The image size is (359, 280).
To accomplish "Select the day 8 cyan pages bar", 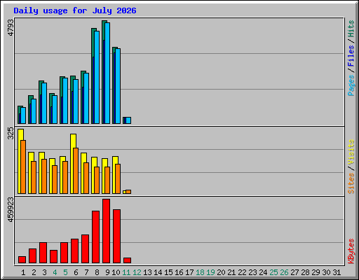I will [97, 77].
